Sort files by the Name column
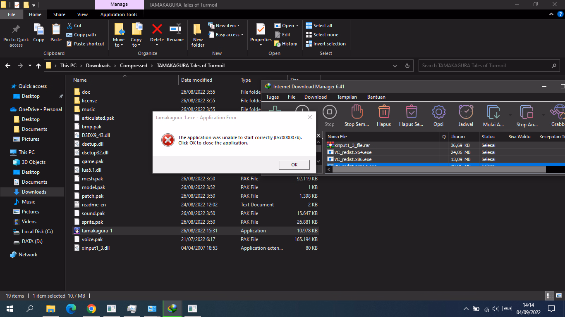The height and width of the screenshot is (317, 565). tap(80, 80)
